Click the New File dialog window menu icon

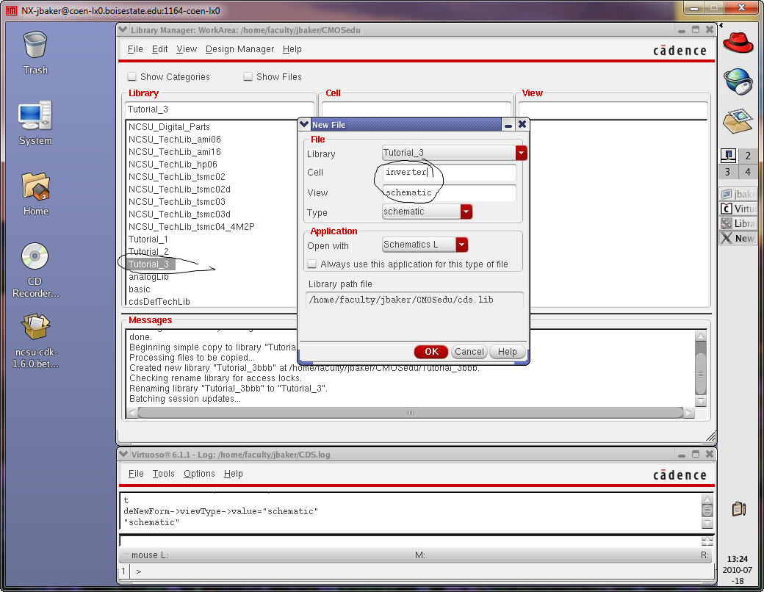point(304,124)
